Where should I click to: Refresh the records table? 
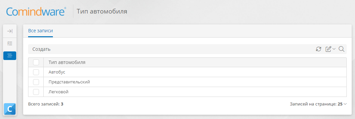319,49
